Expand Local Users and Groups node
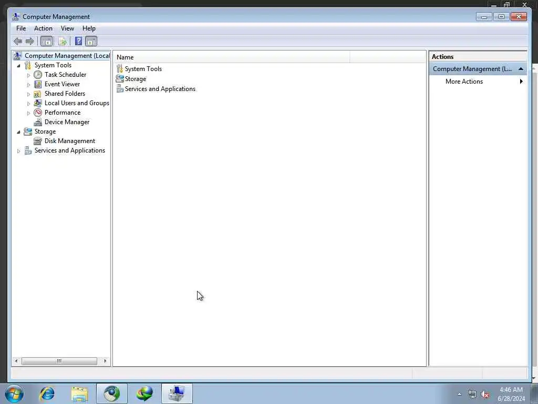The image size is (538, 404). 28,104
